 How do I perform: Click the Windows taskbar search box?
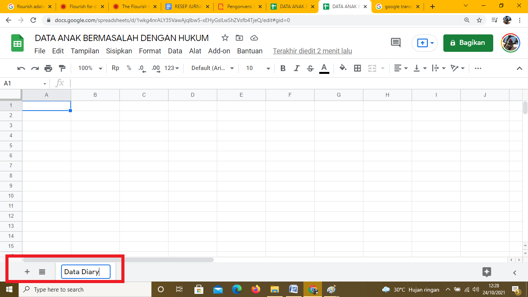[x=85, y=289]
